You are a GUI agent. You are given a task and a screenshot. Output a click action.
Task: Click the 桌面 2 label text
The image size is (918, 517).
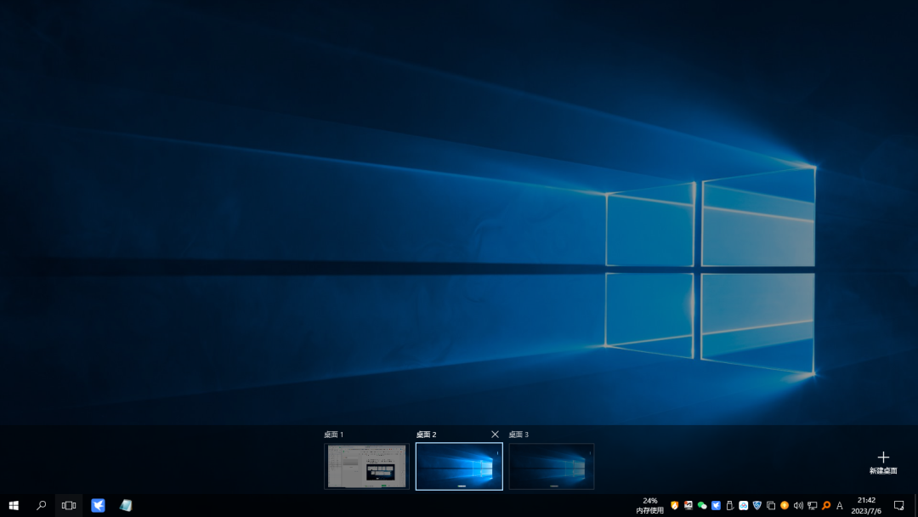point(426,435)
